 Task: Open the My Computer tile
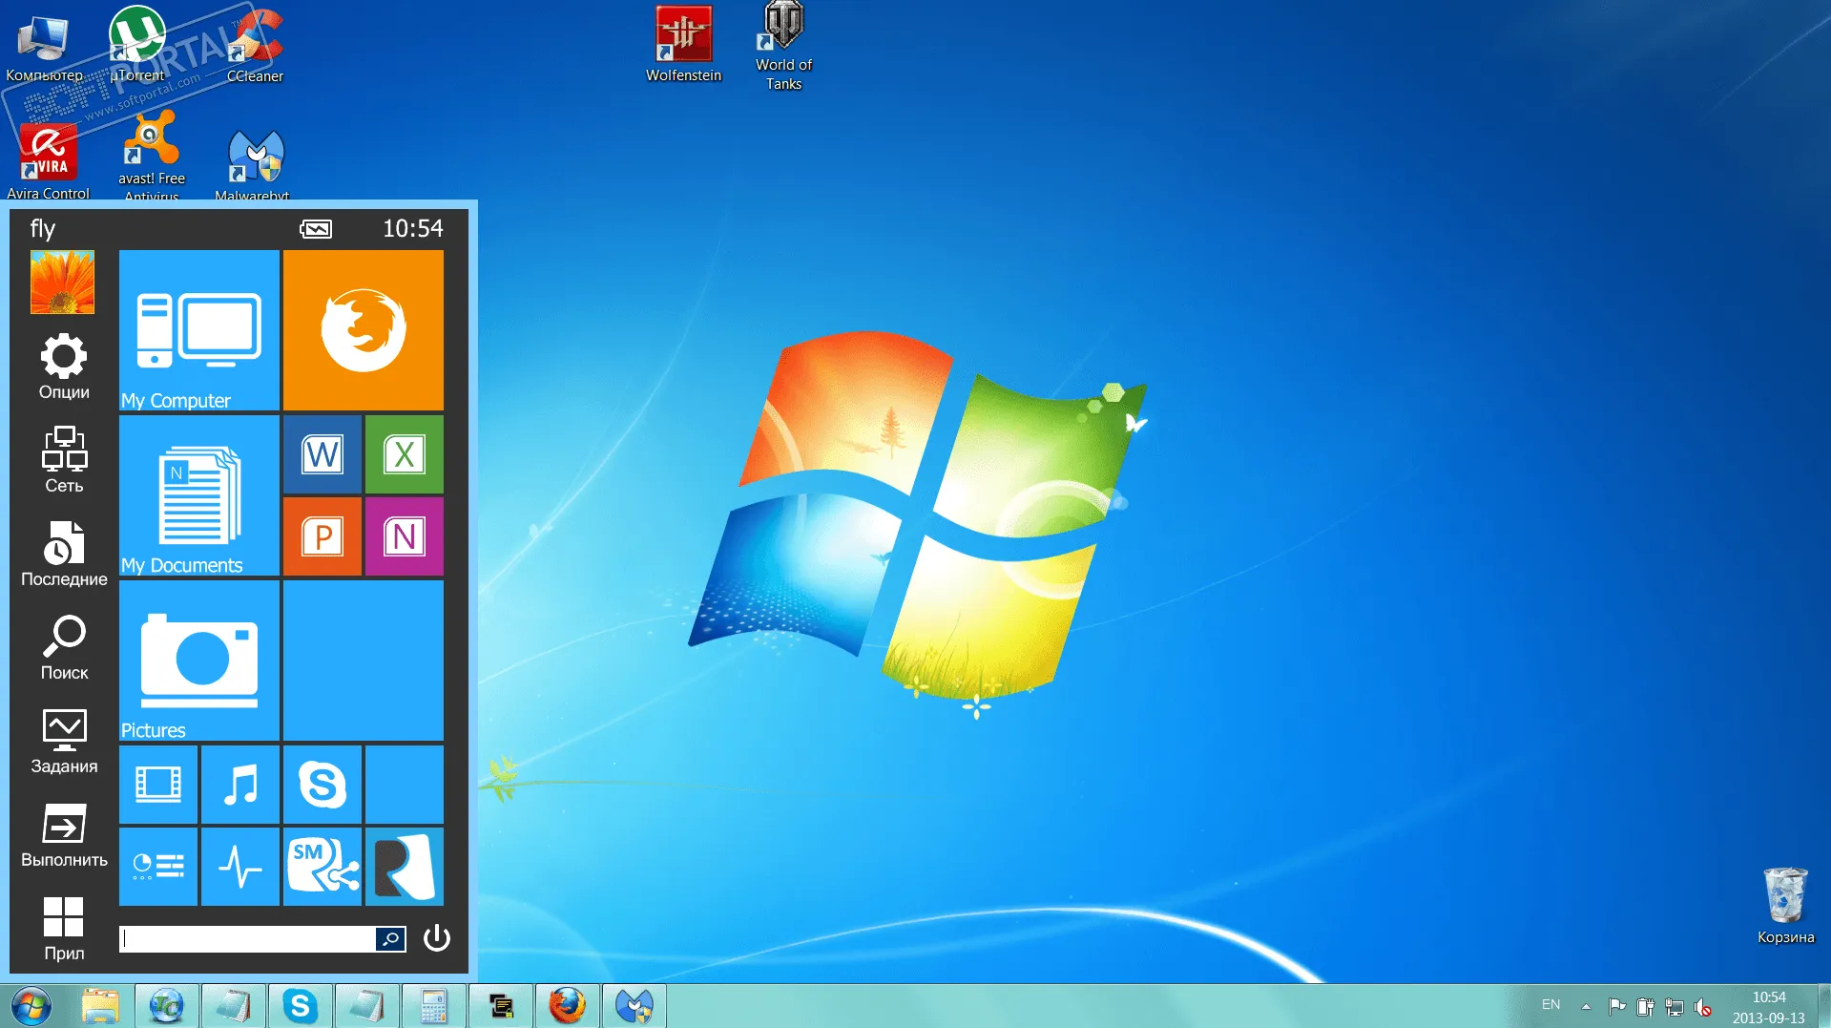tap(198, 330)
